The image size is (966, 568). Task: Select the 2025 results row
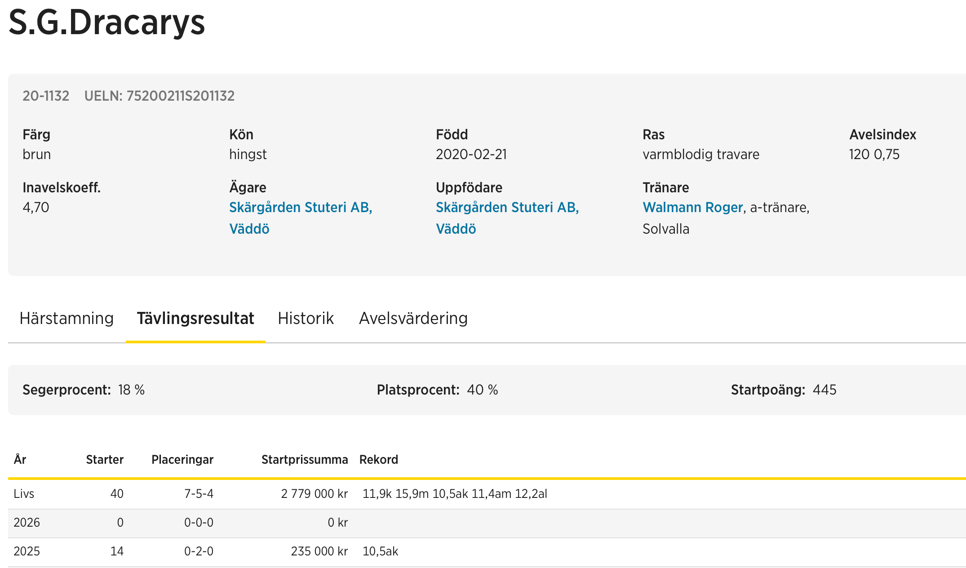[x=27, y=551]
